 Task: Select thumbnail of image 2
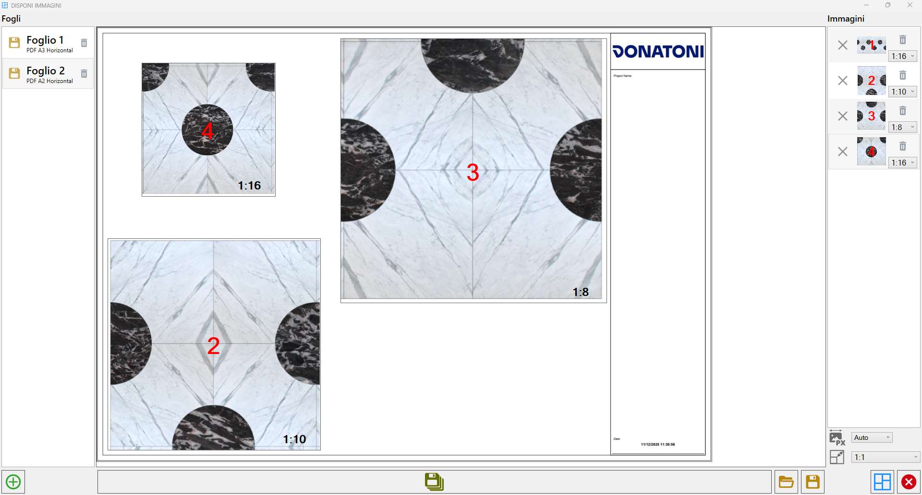pyautogui.click(x=872, y=81)
